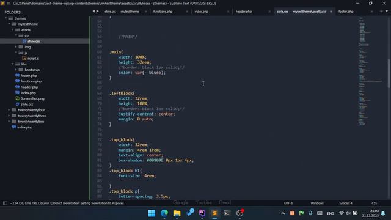Viewport: 391px width, 220px height.
Task: Place cursor on the .leftBlock{ line
Action: click(x=122, y=93)
